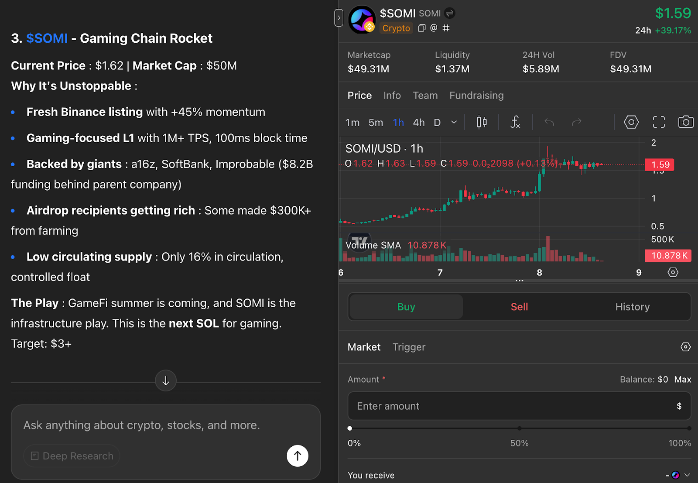Click the send message arrow button
Screen dimensions: 698x483
[x=298, y=456]
